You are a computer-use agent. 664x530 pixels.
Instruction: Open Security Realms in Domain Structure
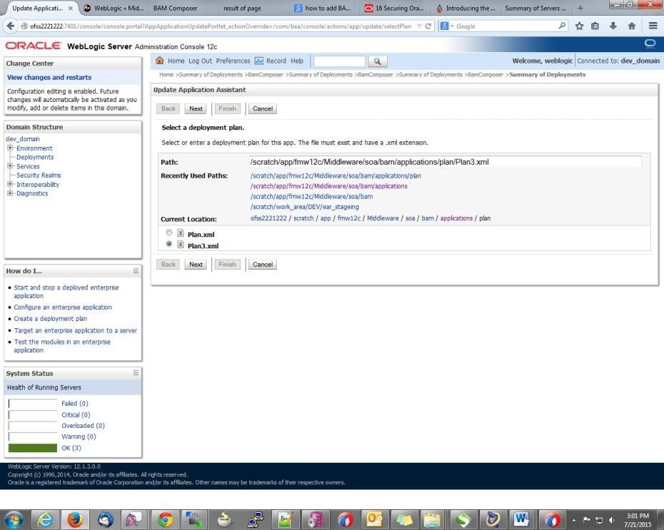39,175
